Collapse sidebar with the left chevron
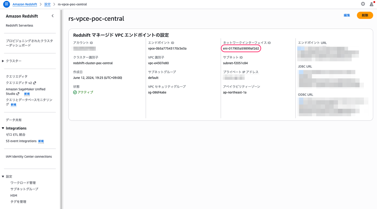The image size is (377, 209). click(52, 16)
